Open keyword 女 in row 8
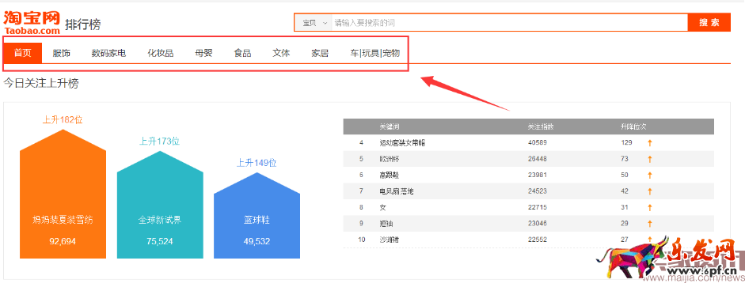 click(x=382, y=207)
